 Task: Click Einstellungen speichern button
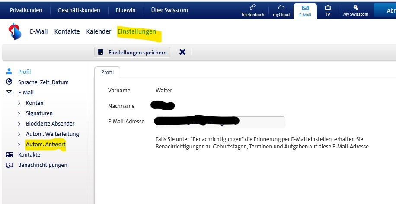click(x=132, y=52)
